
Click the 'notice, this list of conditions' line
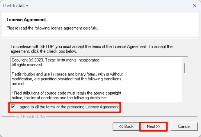[59, 98]
